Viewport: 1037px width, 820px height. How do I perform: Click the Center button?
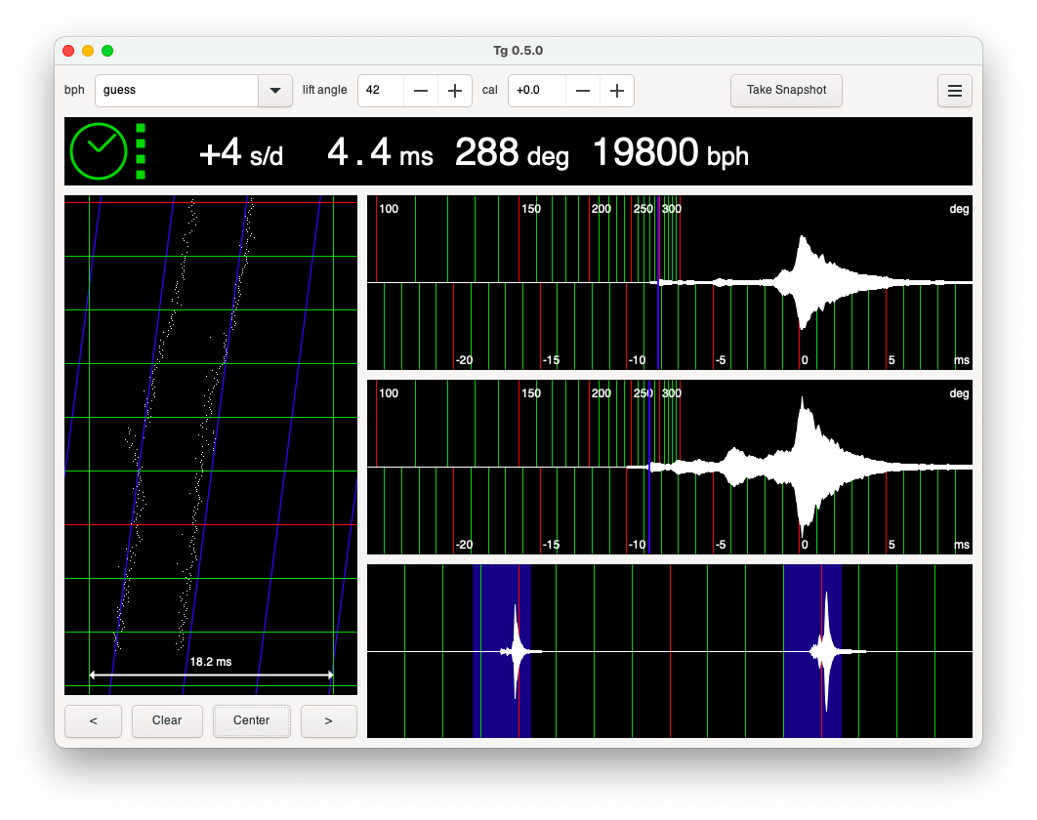[252, 720]
